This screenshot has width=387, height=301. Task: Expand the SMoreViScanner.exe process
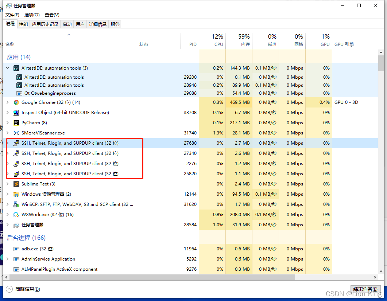coord(7,133)
